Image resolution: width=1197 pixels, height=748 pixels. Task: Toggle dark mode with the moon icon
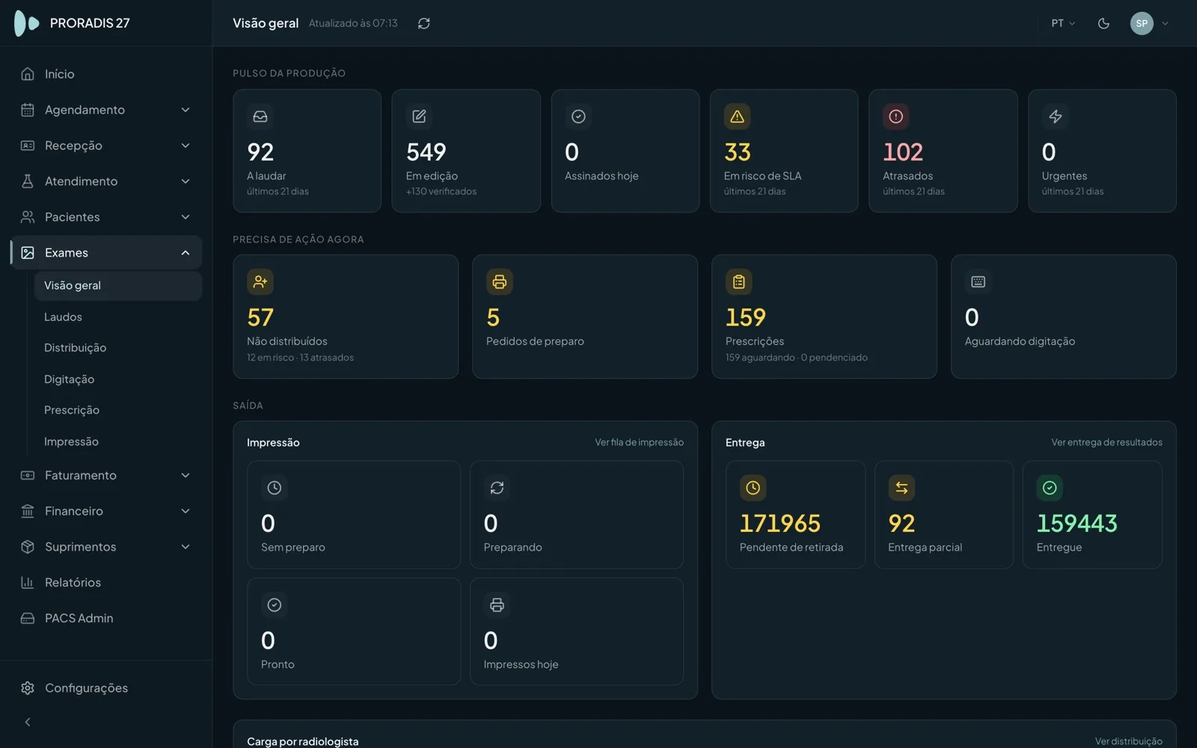pos(1103,23)
